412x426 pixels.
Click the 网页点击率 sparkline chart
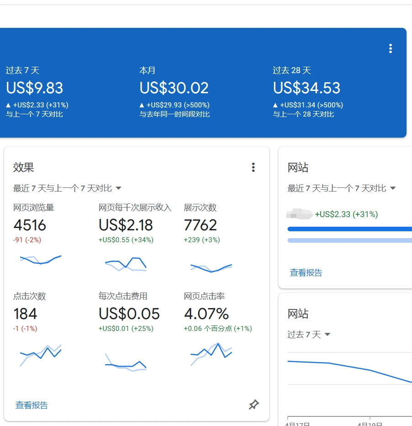(211, 354)
